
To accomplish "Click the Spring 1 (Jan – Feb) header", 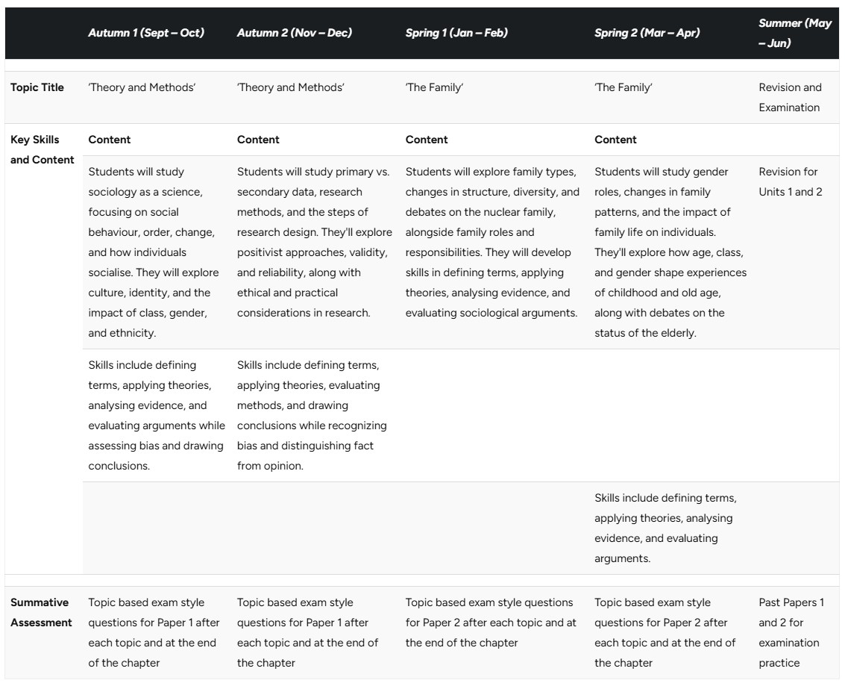I will point(456,33).
